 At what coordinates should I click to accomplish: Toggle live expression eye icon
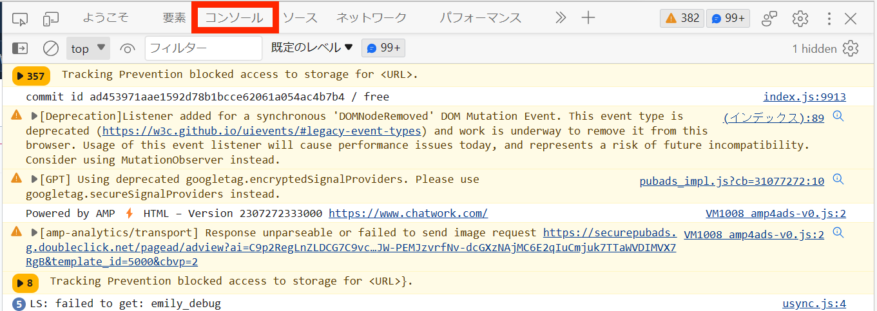pyautogui.click(x=128, y=48)
